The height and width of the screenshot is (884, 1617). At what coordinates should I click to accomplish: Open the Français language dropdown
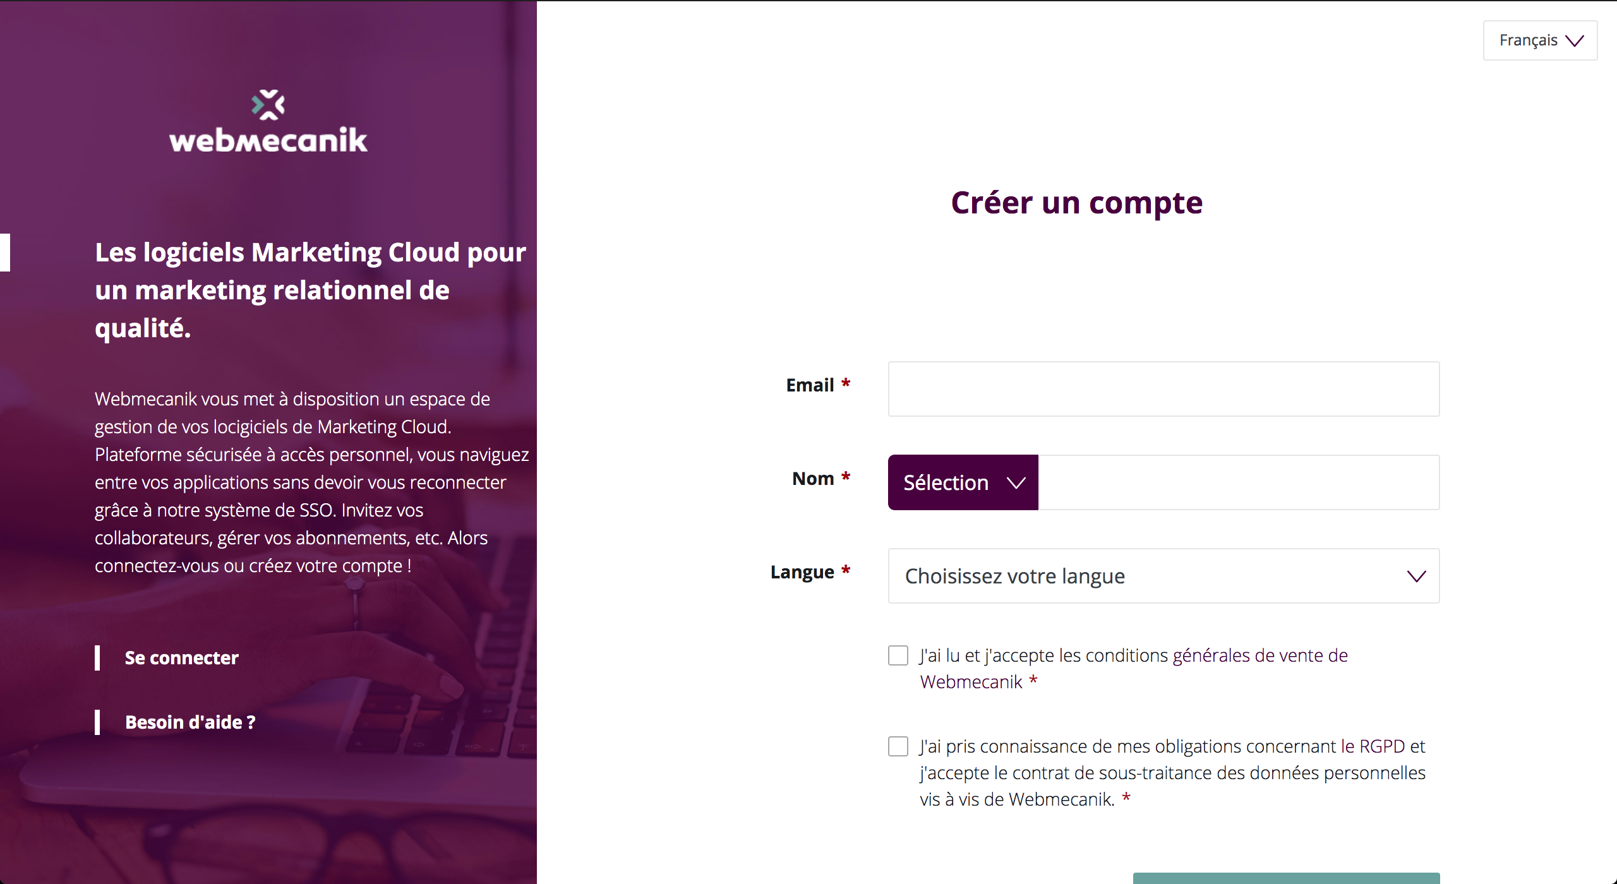coord(1540,40)
